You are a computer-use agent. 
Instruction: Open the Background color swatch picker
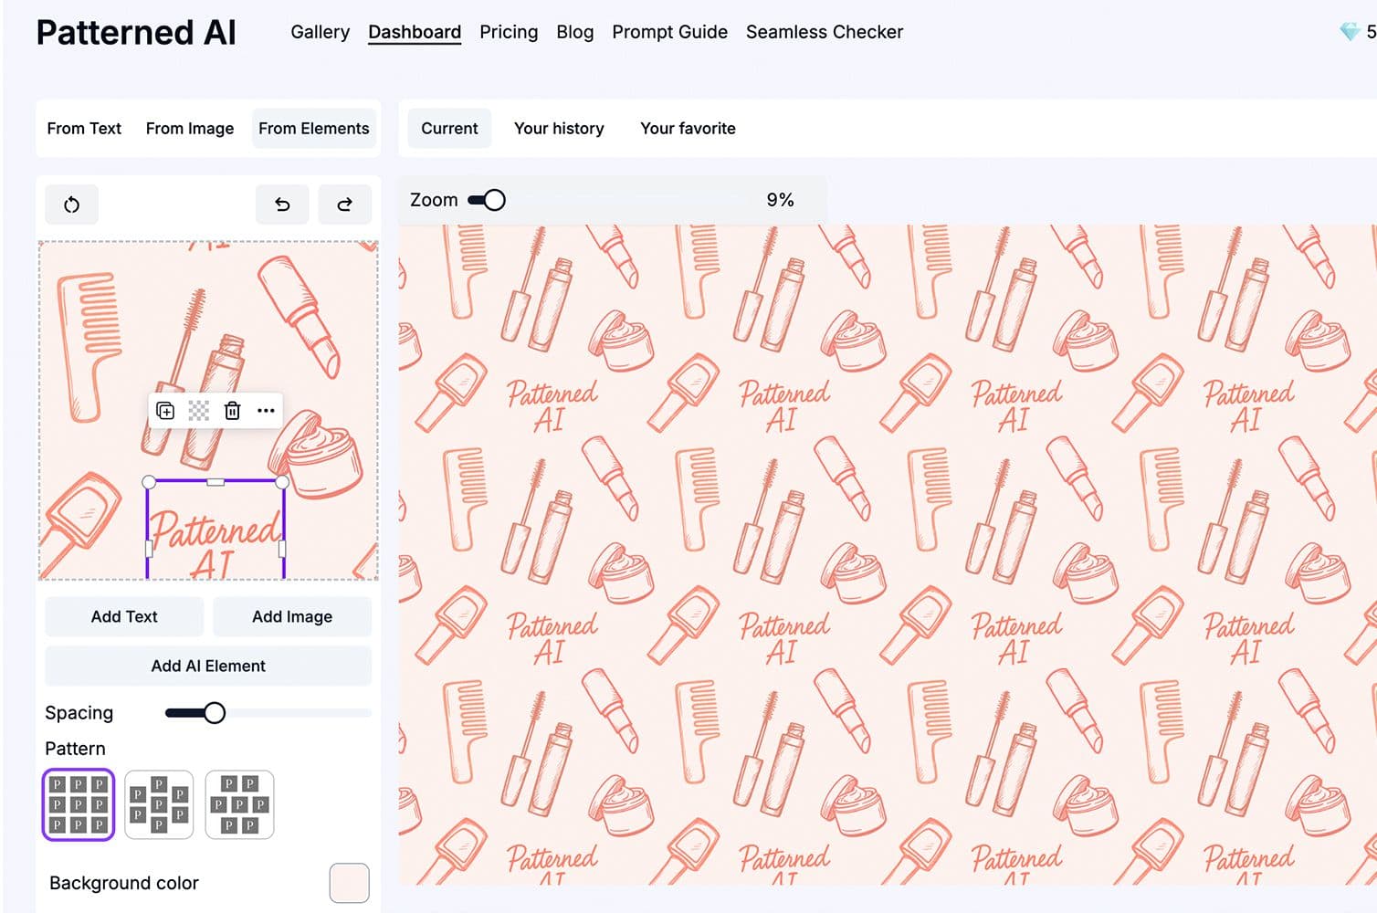point(349,882)
